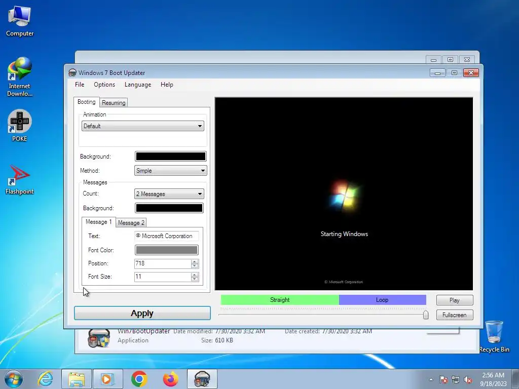Screen dimensions: 519x389
Task: Launch Google Chrome from the taskbar
Action: (139, 379)
